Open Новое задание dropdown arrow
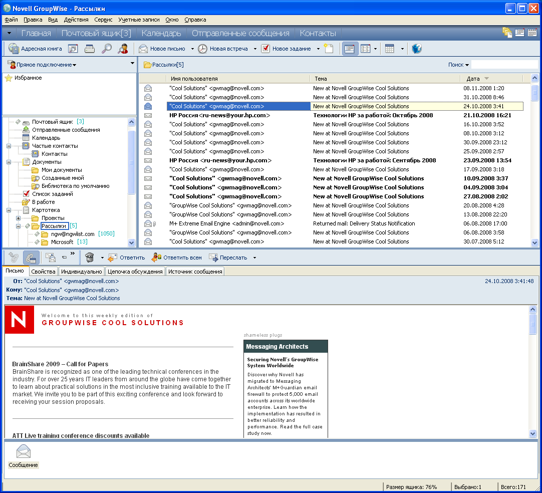The height and width of the screenshot is (493, 542). pos(318,49)
